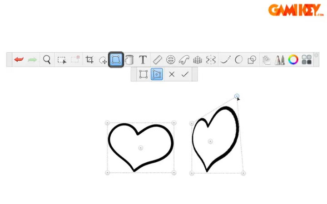Viewport: 327px width, 204px height.
Task: Select the Crop tool
Action: pos(89,59)
